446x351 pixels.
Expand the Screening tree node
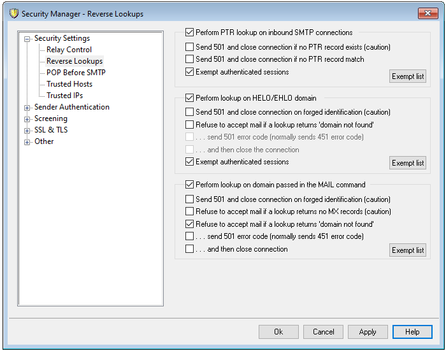click(x=27, y=119)
